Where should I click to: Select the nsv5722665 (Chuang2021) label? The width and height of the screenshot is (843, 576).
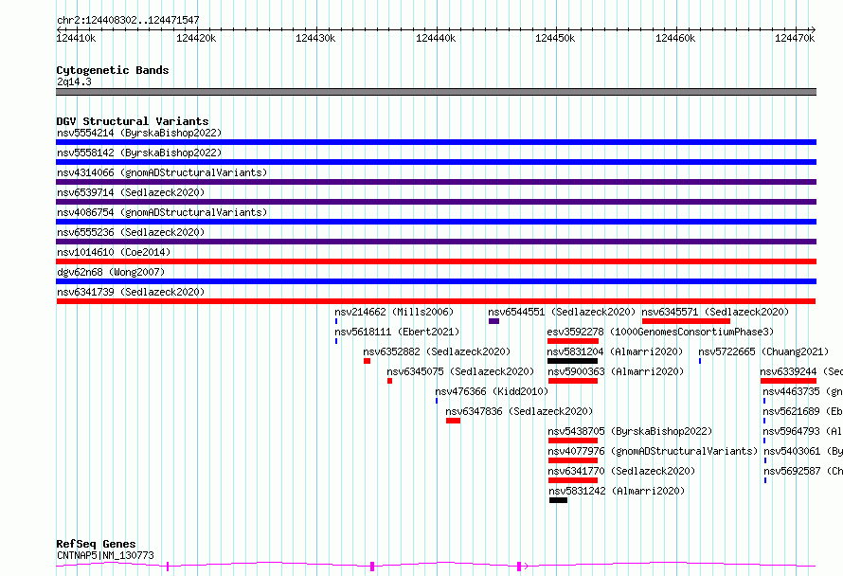coord(763,351)
